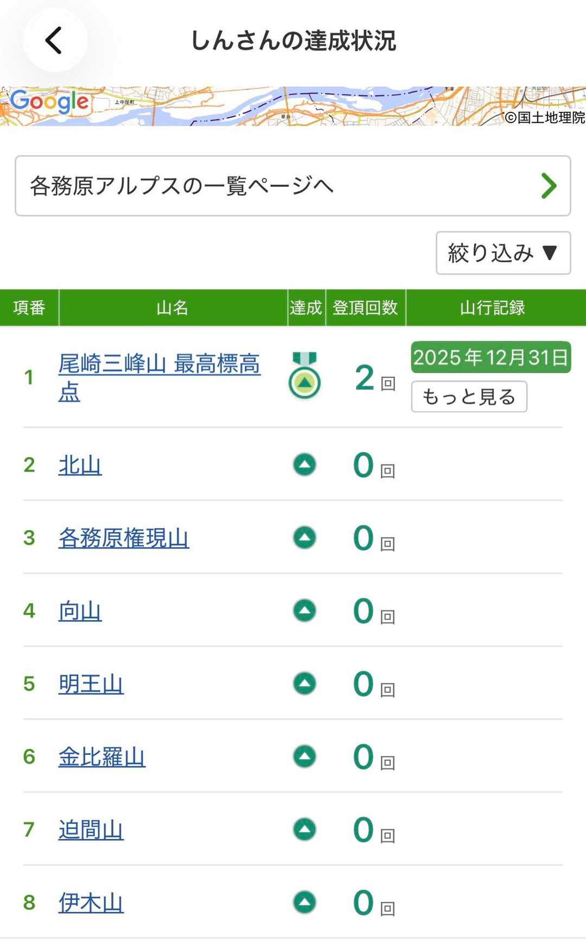Click the mountain icon beside 北山
The width and height of the screenshot is (586, 946).
[304, 465]
